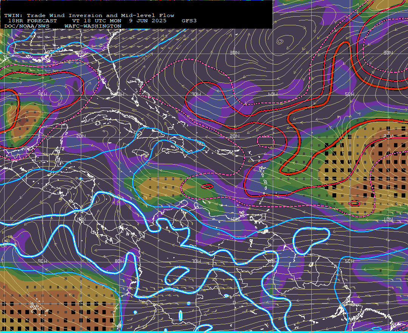
Task: Click the 'WAFC-WASHINGTON' header text
Action: tap(93, 26)
